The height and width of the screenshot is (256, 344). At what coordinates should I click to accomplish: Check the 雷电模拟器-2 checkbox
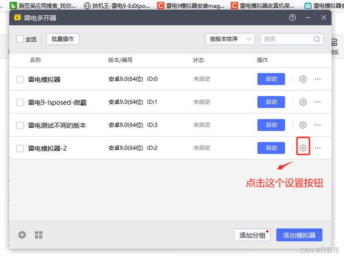[20, 148]
